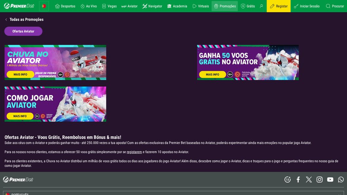This screenshot has width=347, height=195.
Task: Click Iniciar Sessão to log in
Action: pos(307,6)
